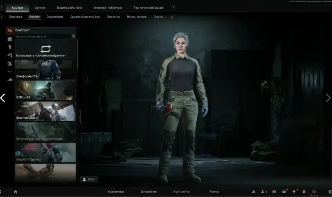Select the boots category icon
Image resolution: width=332 pixels, height=197 pixels.
click(10, 55)
